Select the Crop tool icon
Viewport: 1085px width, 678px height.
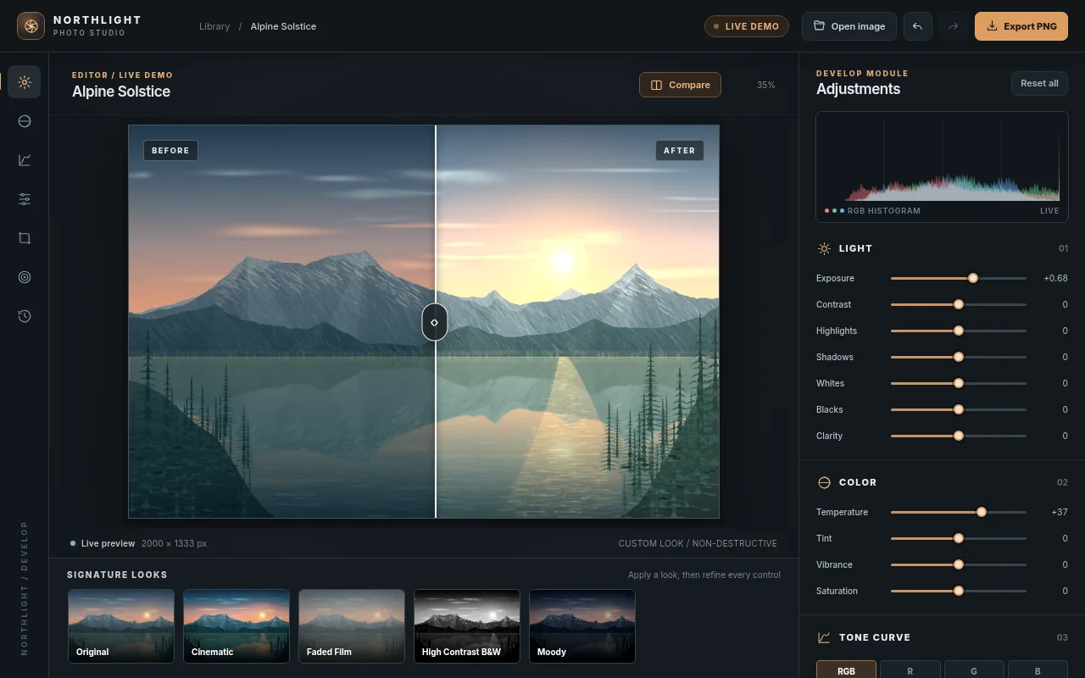(25, 238)
